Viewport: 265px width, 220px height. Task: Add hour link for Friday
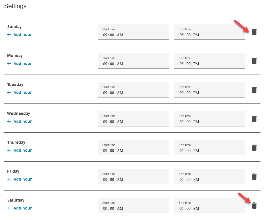(23, 179)
